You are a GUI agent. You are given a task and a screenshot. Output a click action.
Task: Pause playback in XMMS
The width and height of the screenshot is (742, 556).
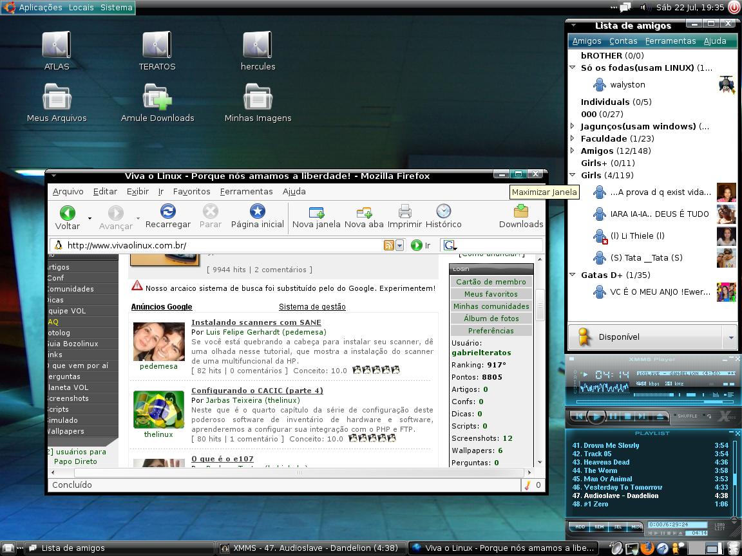pos(613,416)
